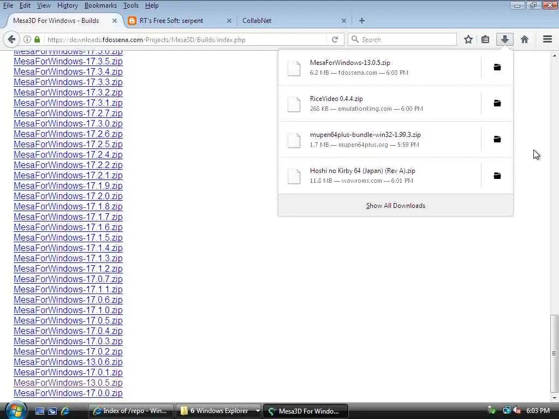This screenshot has height=419, width=559.
Task: Close the Mesa3D For Windows tab
Action: tap(115, 21)
